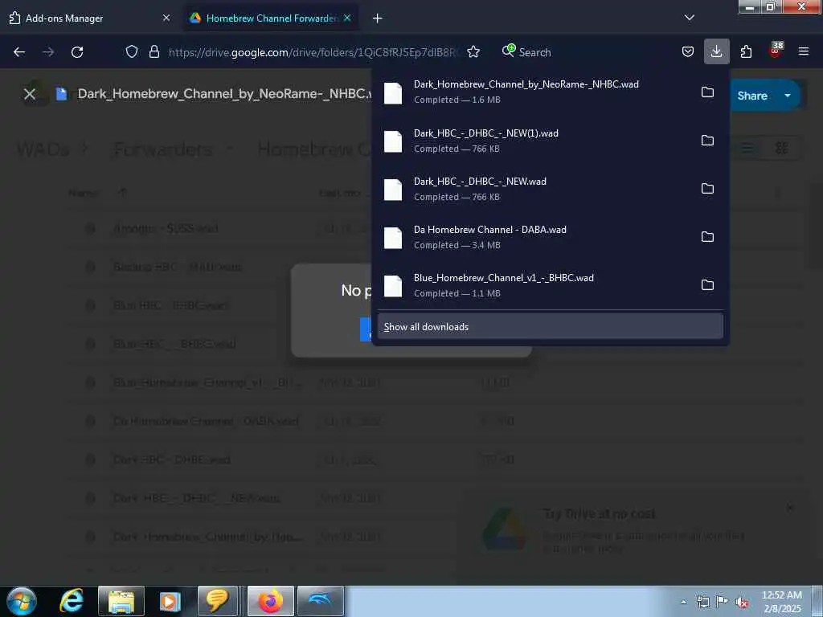Click Show all downloads
Viewport: 823px width, 617px height.
click(x=550, y=326)
